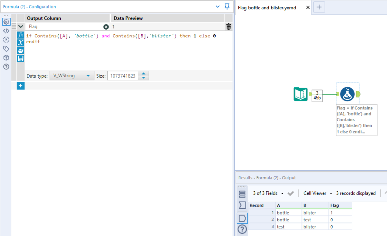Open the help icon in the Results panel
The image size is (387, 236).
242,229
